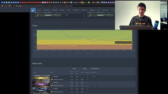The width and height of the screenshot is (168, 94).
Task: Click the Ancient map in the right panel
Action: pos(101,15)
